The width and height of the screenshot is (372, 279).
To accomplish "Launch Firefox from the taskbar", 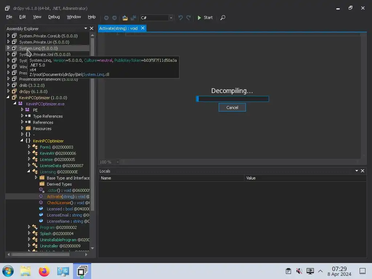I will (x=44, y=271).
